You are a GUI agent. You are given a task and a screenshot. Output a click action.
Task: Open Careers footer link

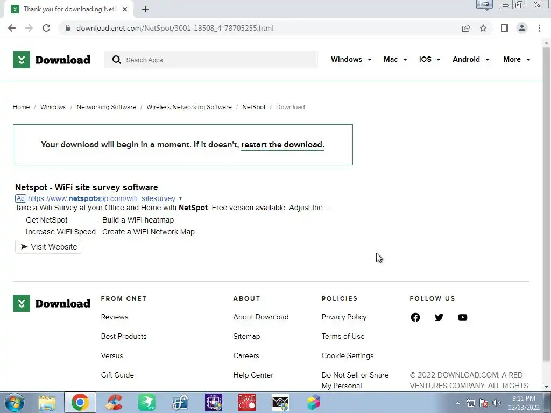tap(246, 356)
